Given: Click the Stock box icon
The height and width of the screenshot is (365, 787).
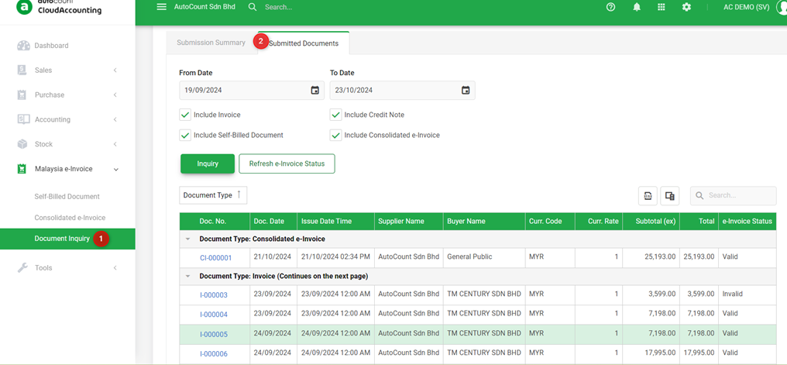Looking at the screenshot, I should (x=22, y=144).
